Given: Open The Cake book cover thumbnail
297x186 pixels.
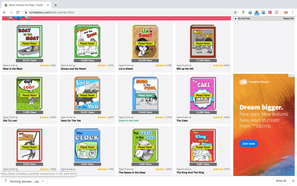Looking at the screenshot, I should (203, 93).
